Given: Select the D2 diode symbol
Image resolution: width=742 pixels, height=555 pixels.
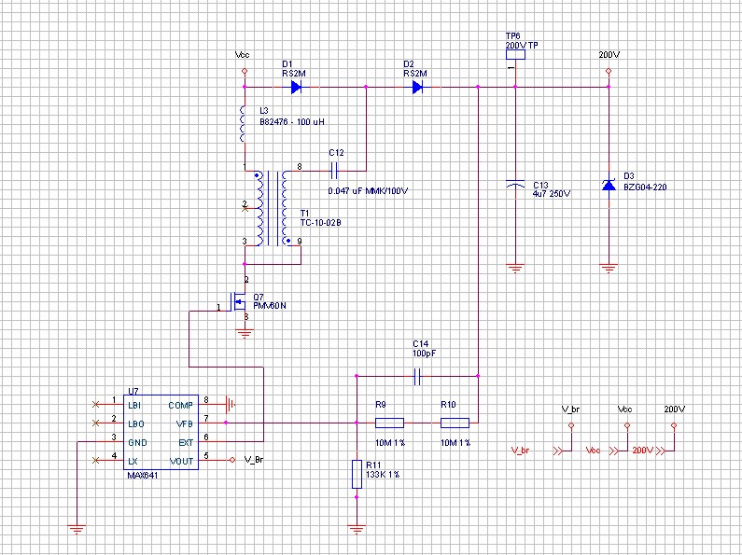Looking at the screenshot, I should coord(417,87).
